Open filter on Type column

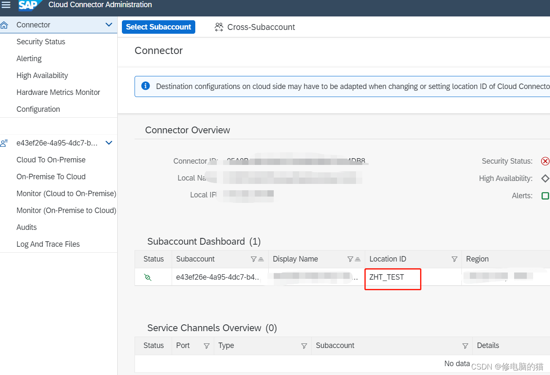point(304,346)
